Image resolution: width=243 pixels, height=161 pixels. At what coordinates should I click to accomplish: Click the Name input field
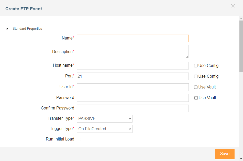click(x=133, y=38)
